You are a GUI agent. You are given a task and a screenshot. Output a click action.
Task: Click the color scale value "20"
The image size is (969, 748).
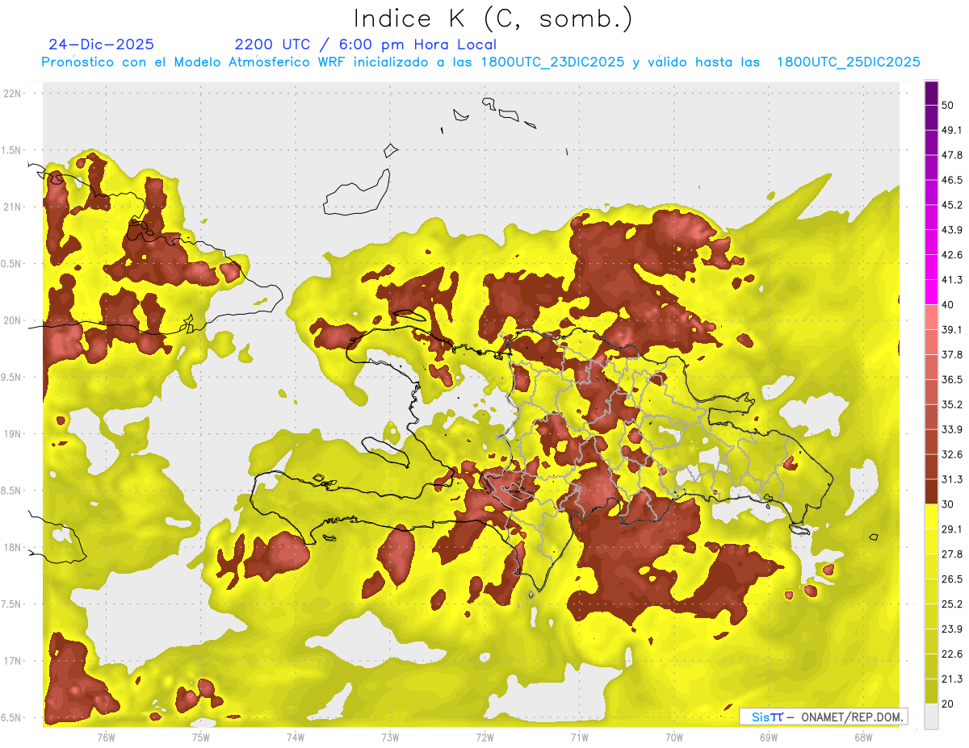[949, 704]
